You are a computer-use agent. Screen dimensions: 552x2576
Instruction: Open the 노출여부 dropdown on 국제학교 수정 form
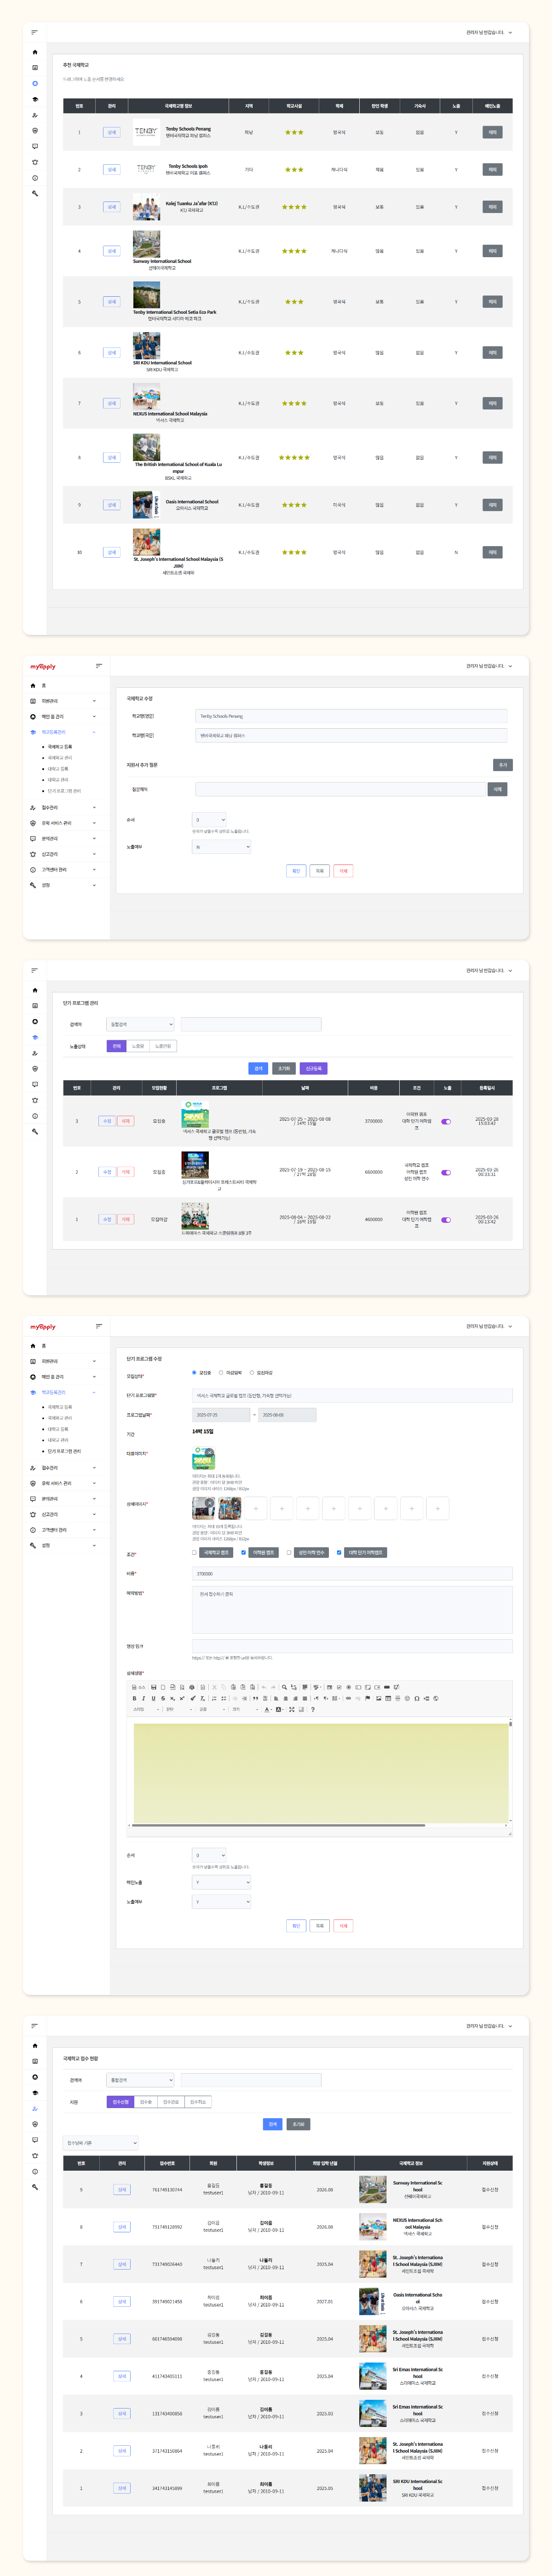(221, 847)
